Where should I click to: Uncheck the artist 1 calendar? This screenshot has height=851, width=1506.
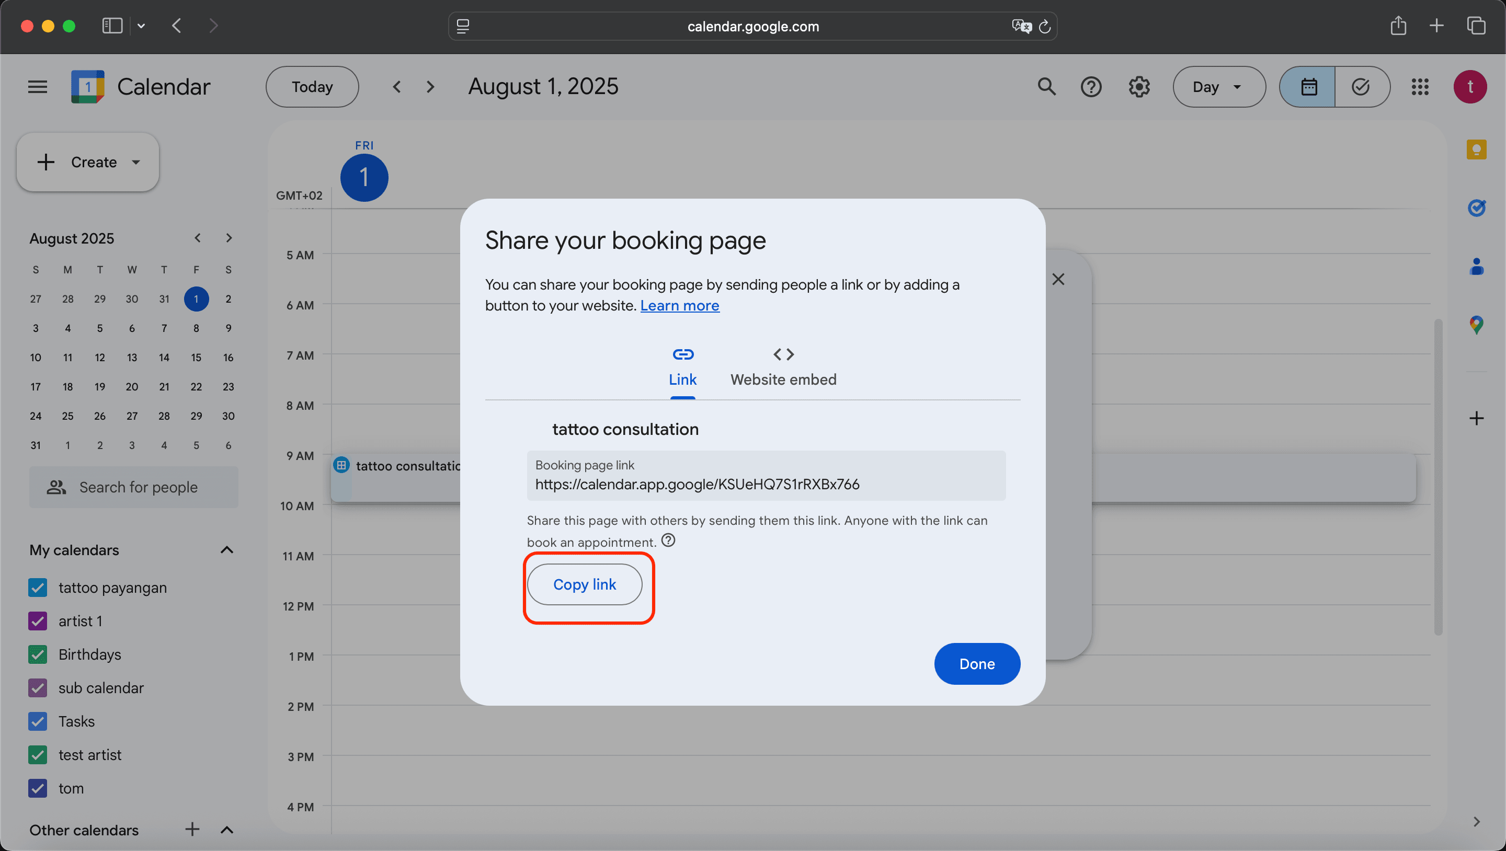point(38,620)
